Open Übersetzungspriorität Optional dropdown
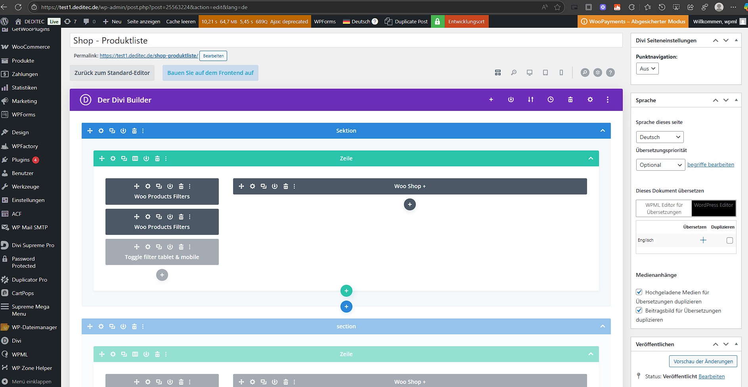Viewport: 748px width, 387px height. (660, 165)
